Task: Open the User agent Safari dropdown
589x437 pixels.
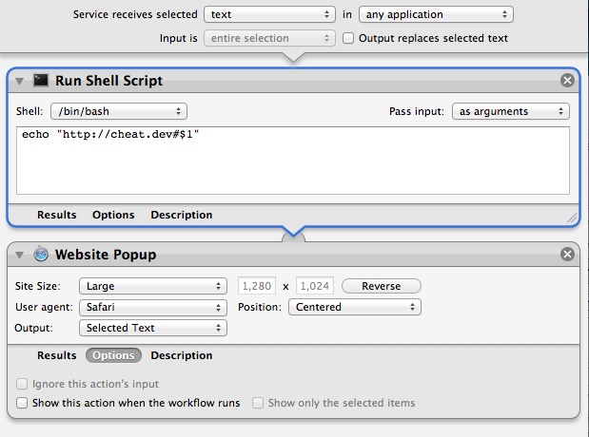Action: click(152, 307)
